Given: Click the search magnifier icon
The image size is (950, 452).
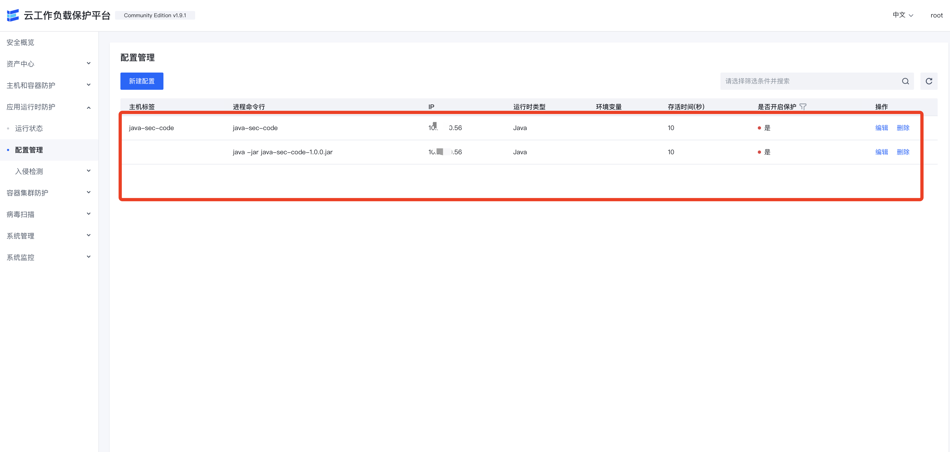Looking at the screenshot, I should pyautogui.click(x=905, y=81).
